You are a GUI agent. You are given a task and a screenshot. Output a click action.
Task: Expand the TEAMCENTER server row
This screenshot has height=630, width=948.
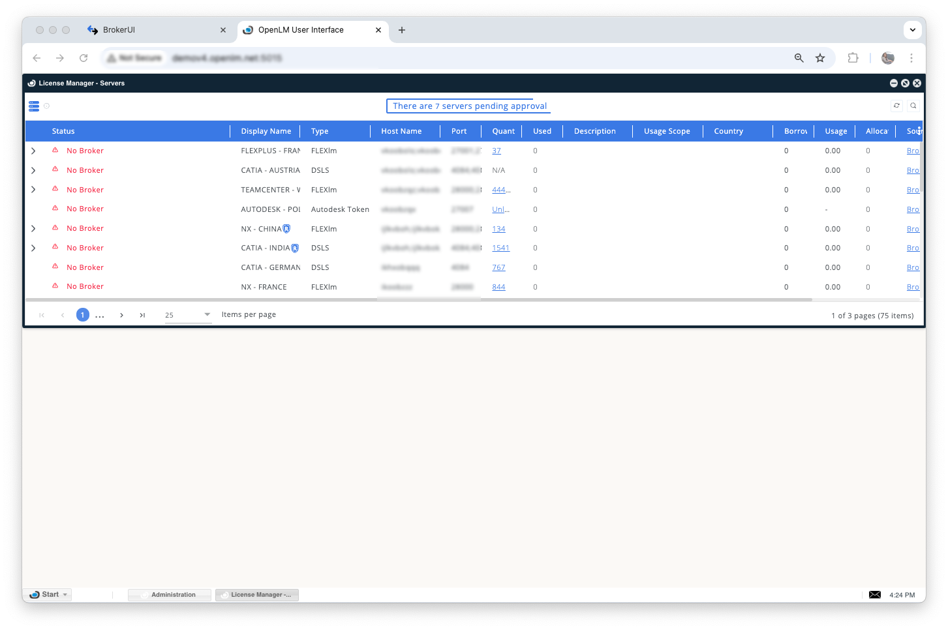click(33, 190)
